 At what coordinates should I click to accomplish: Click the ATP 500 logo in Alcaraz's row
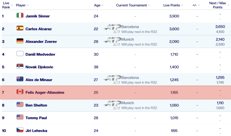[x=112, y=29]
